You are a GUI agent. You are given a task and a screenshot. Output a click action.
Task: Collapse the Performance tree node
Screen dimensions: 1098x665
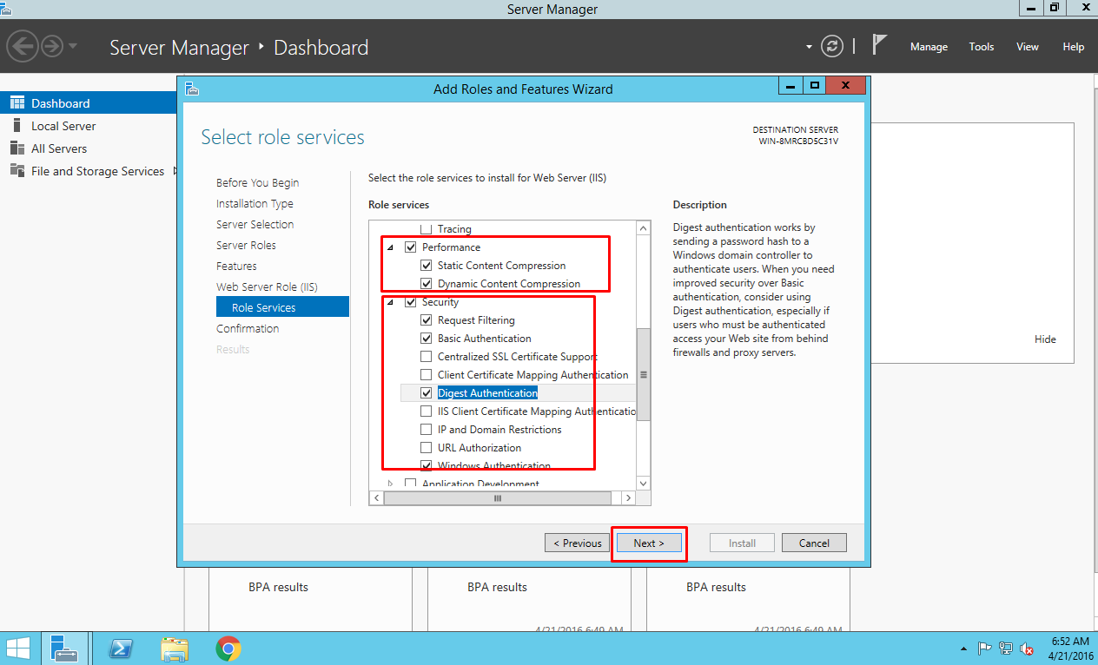pos(390,248)
